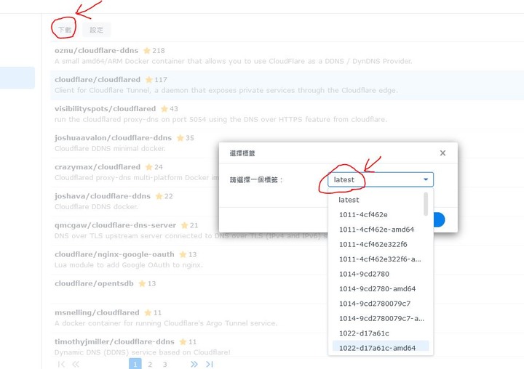Click the 下載 download button

click(65, 30)
